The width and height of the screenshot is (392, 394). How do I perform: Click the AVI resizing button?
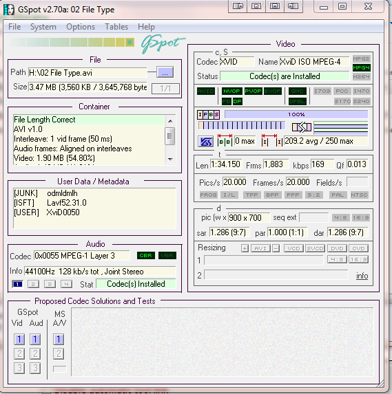[260, 249]
